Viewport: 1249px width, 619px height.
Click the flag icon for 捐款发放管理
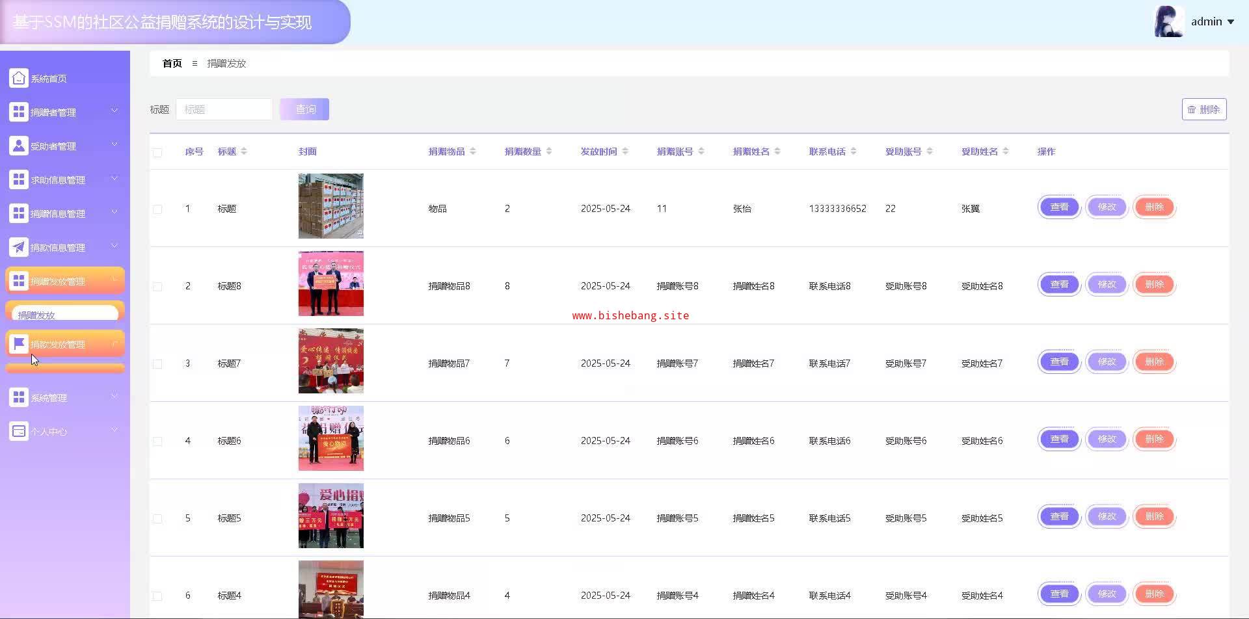(19, 344)
